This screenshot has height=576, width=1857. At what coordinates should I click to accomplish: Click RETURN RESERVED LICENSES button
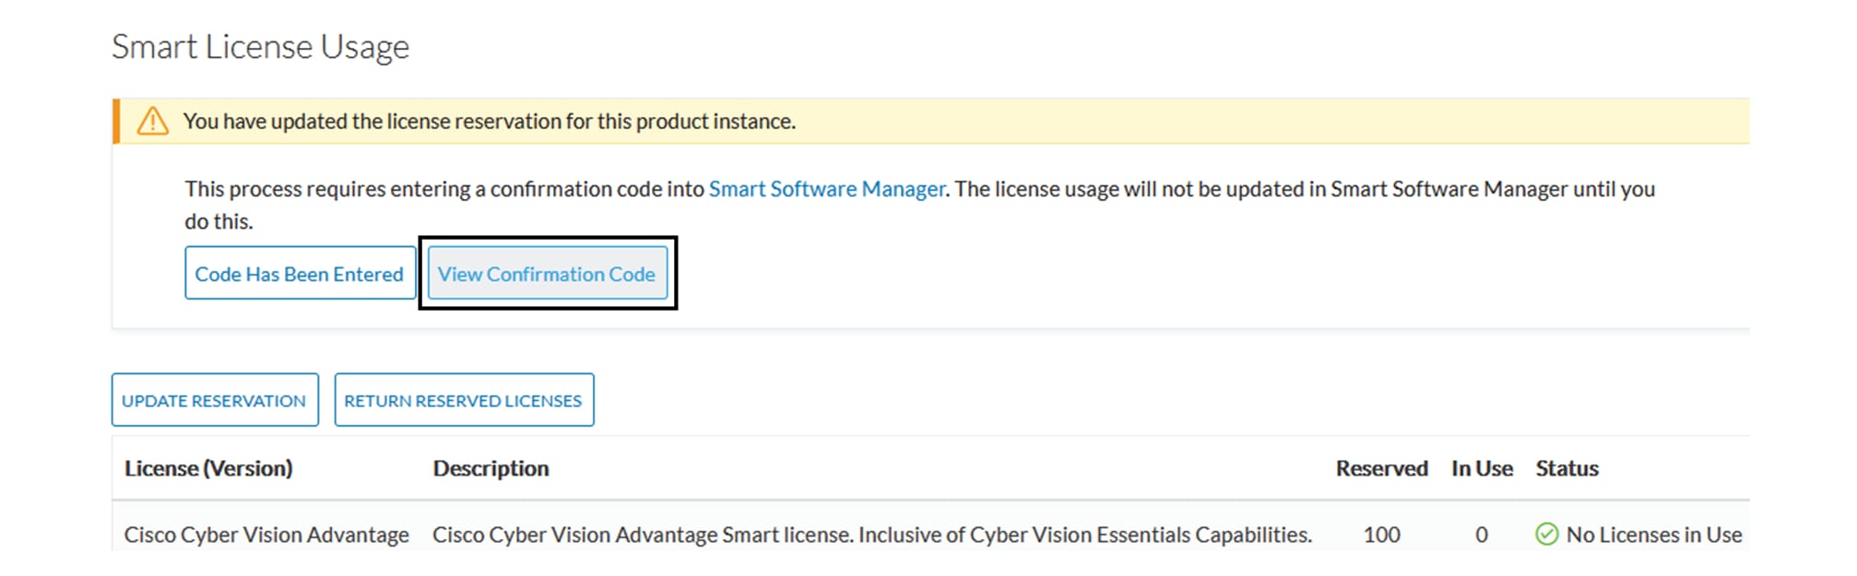(464, 400)
